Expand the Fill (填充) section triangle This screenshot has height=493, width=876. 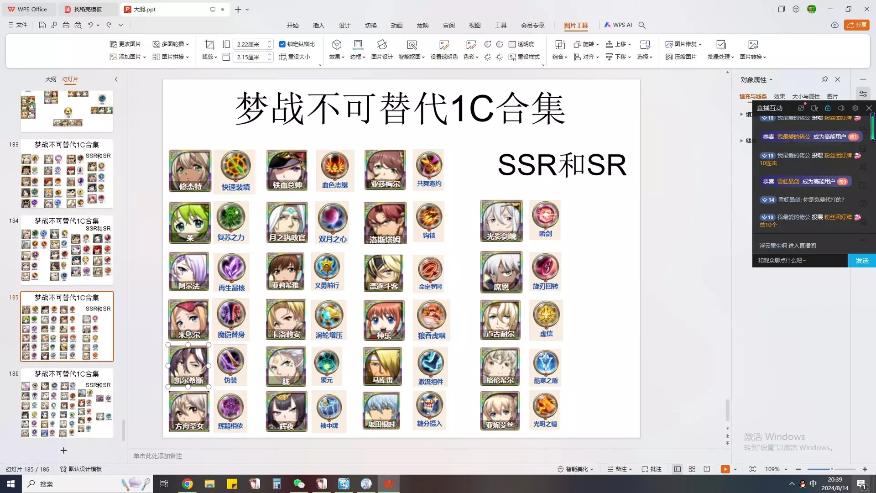coord(741,114)
